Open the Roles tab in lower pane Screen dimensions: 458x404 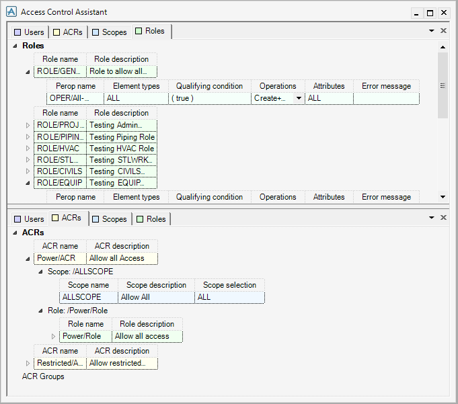[151, 219]
